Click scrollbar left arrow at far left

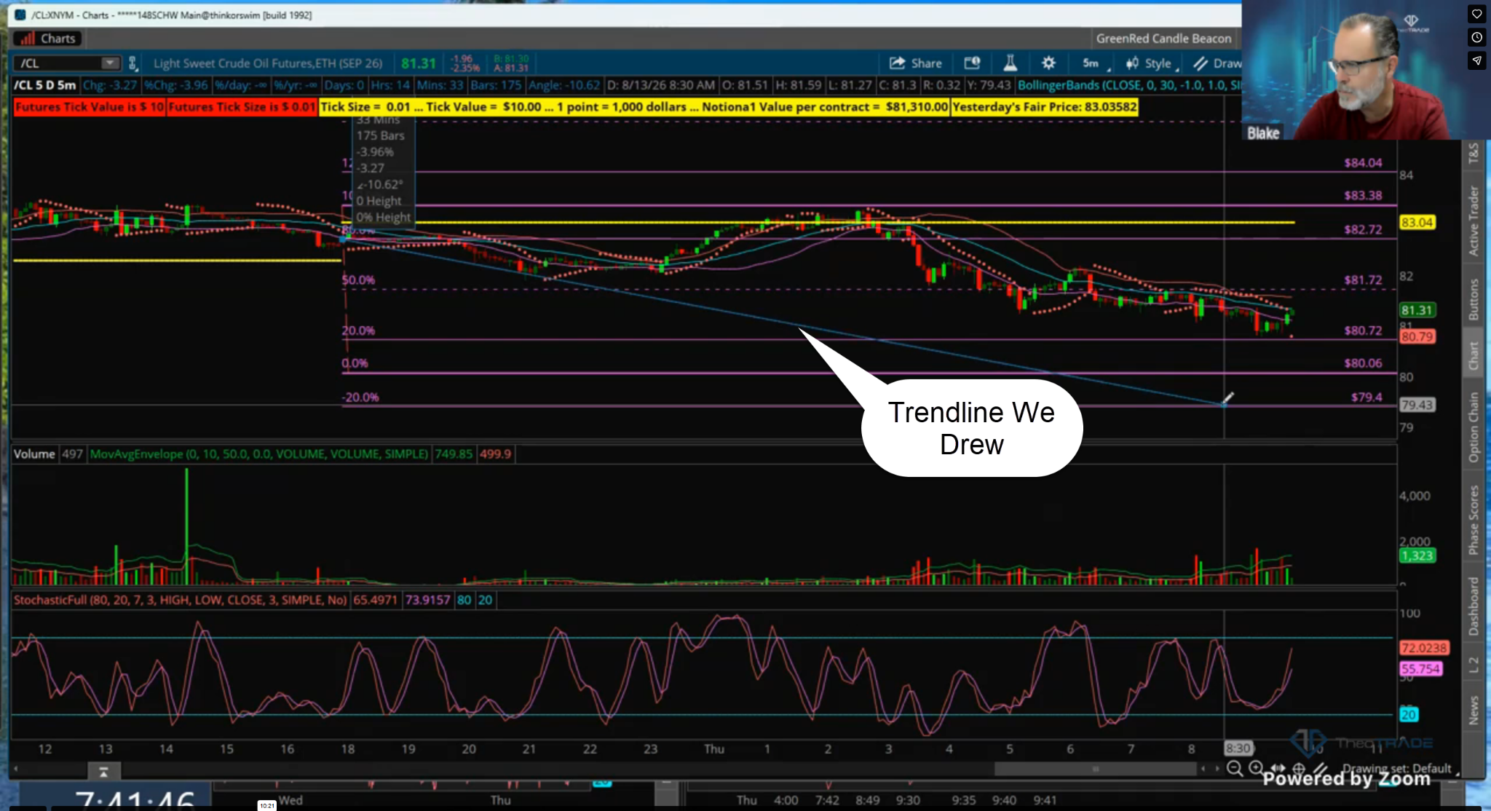(x=15, y=769)
